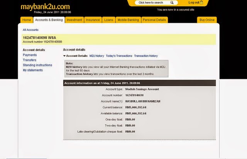Click the 'Account information as at' header bar
Screen dimensions: 247x159
click(139, 83)
